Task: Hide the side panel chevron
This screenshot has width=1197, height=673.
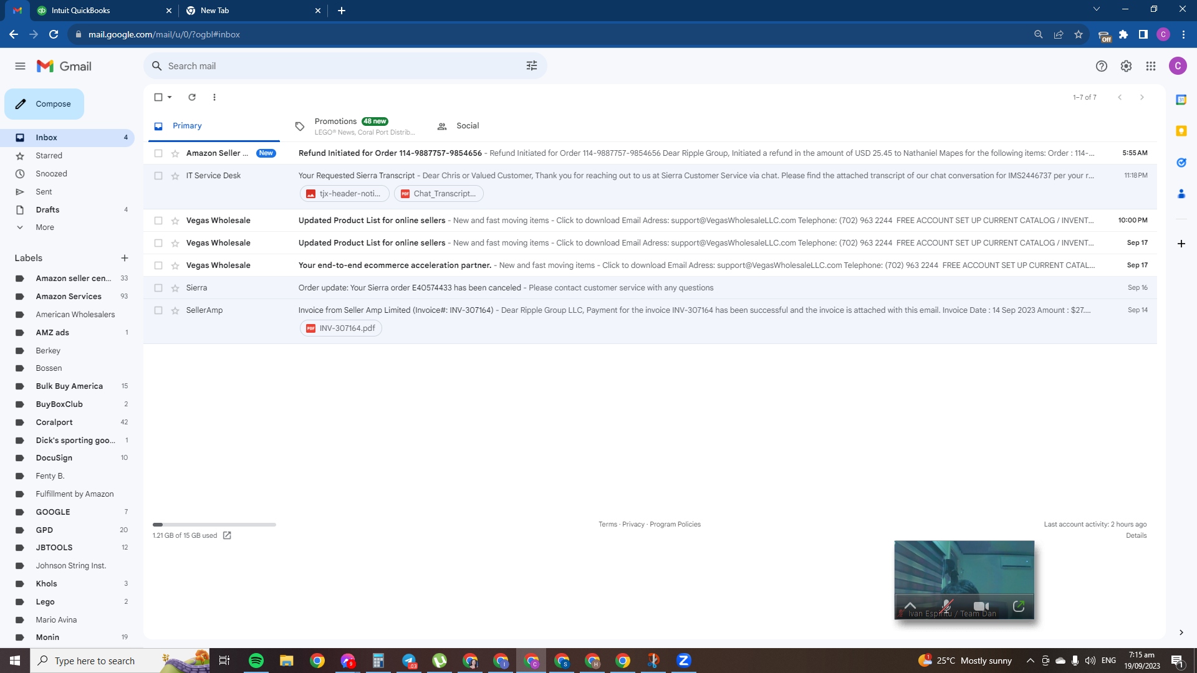Action: 1181,632
